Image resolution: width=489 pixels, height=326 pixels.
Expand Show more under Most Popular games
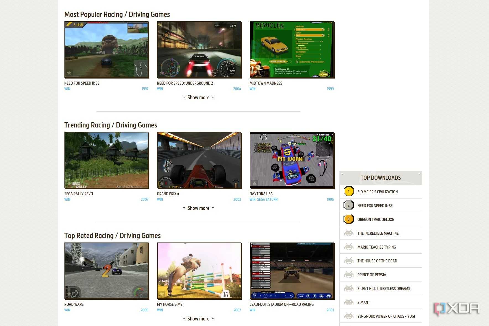tap(198, 97)
